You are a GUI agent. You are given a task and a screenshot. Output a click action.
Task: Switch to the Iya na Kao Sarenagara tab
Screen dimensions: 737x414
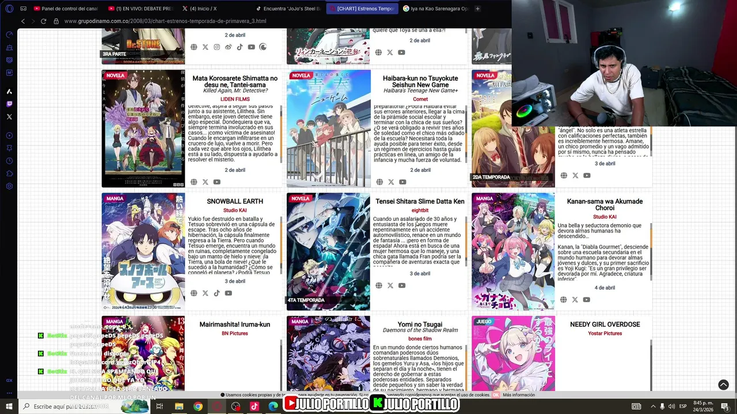pos(436,9)
